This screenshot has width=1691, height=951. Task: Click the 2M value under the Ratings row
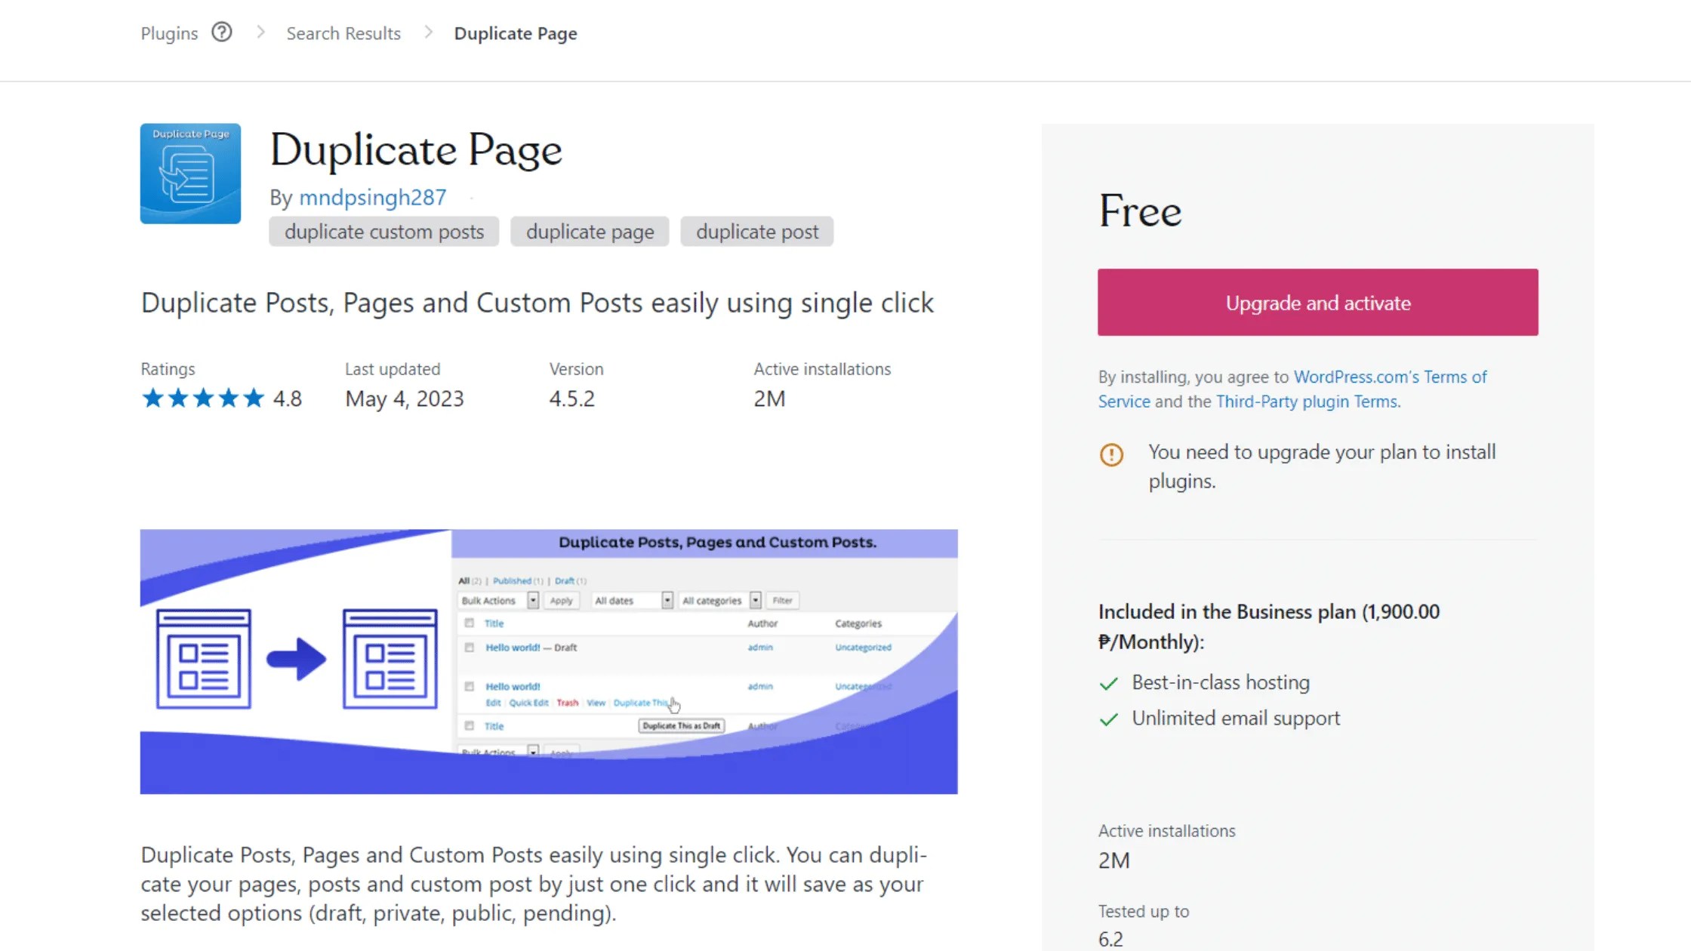coord(769,399)
